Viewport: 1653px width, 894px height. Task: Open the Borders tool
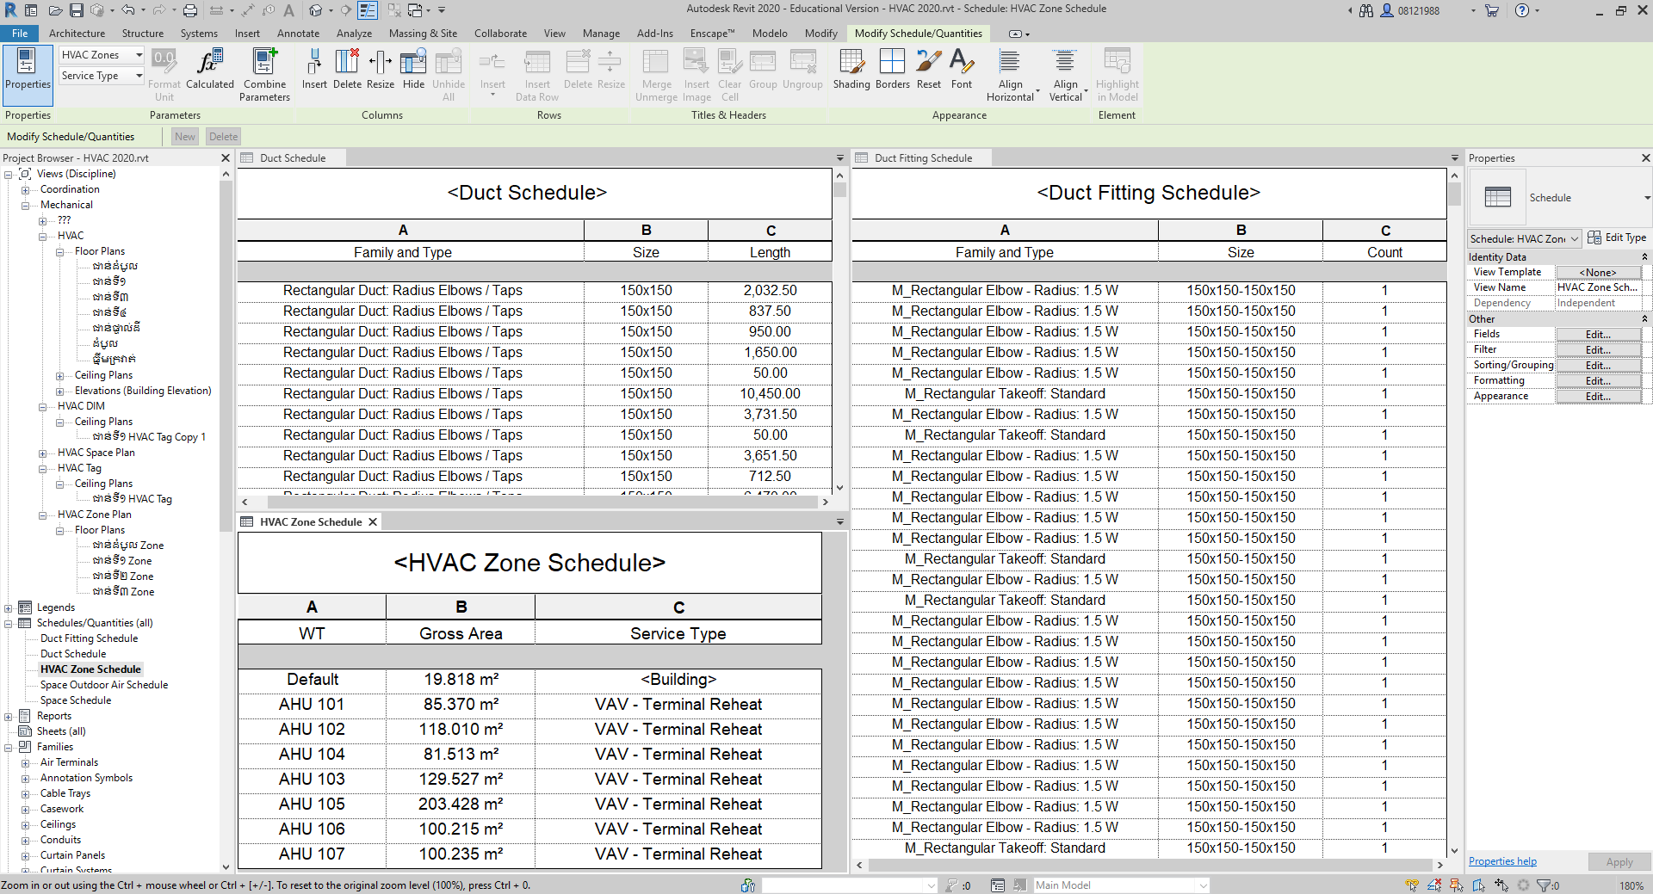click(893, 69)
